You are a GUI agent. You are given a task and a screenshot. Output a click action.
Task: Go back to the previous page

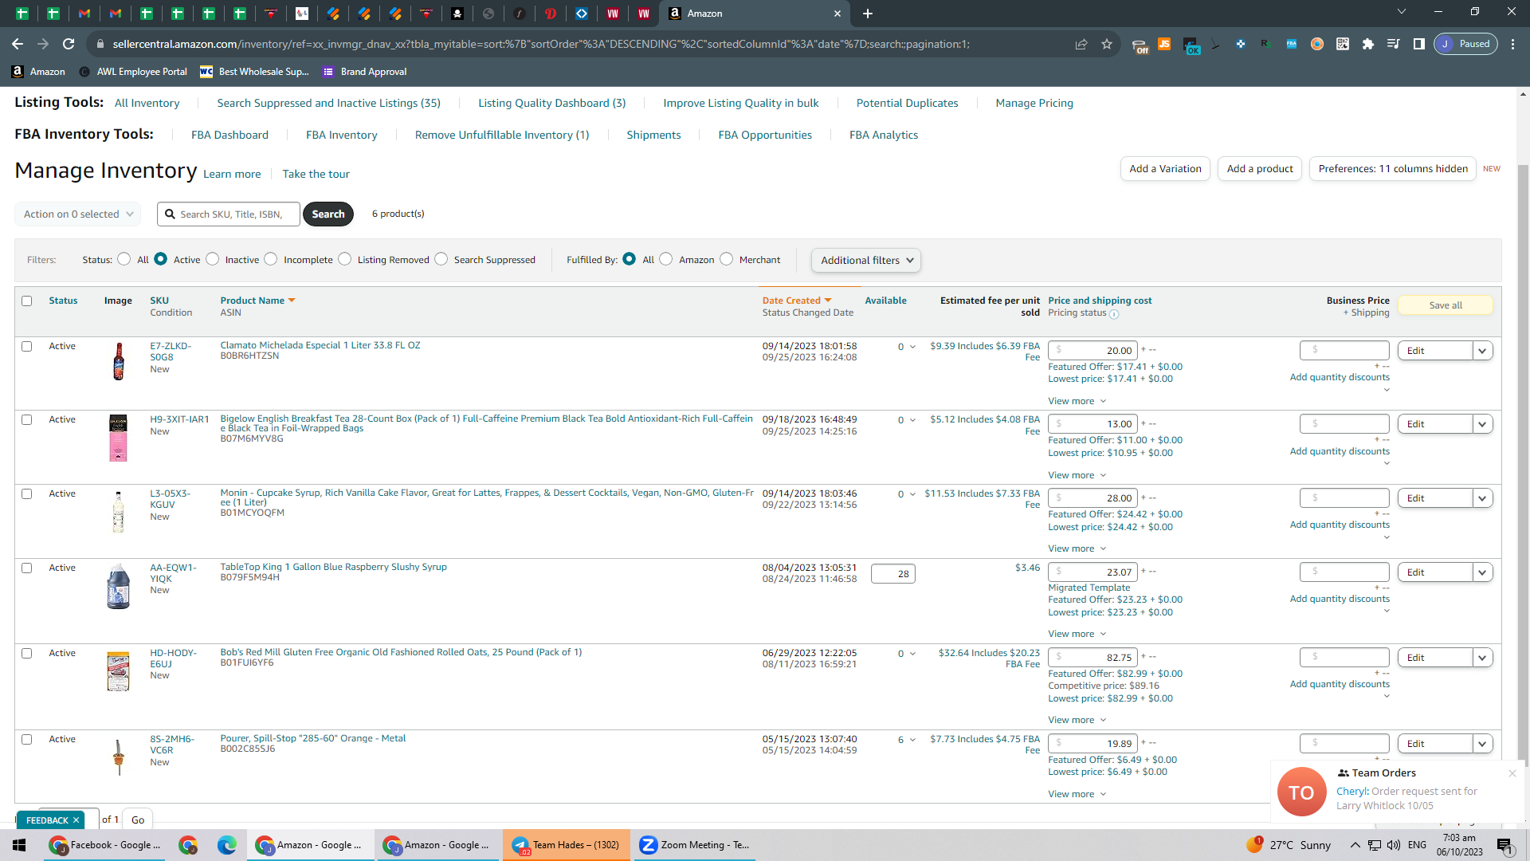[18, 44]
